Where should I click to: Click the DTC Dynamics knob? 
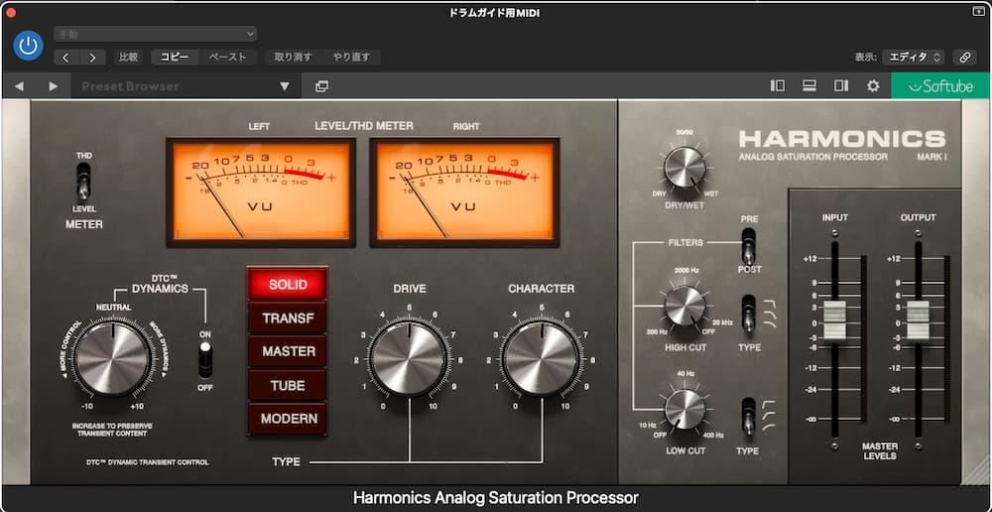tap(113, 358)
